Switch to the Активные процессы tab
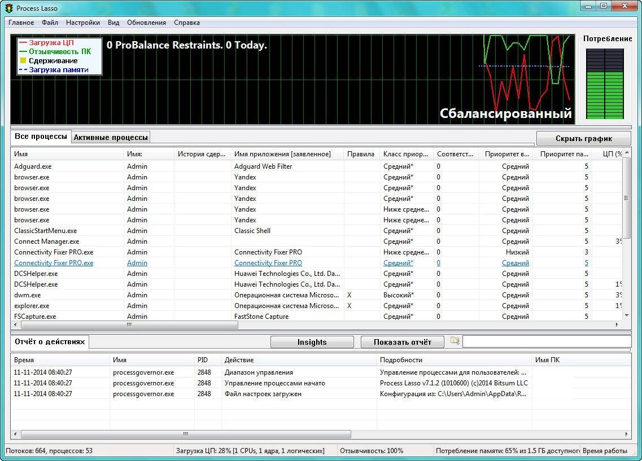This screenshot has height=461, width=642. pyautogui.click(x=111, y=138)
